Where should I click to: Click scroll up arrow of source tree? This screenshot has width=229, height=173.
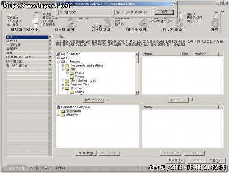click(x=137, y=54)
